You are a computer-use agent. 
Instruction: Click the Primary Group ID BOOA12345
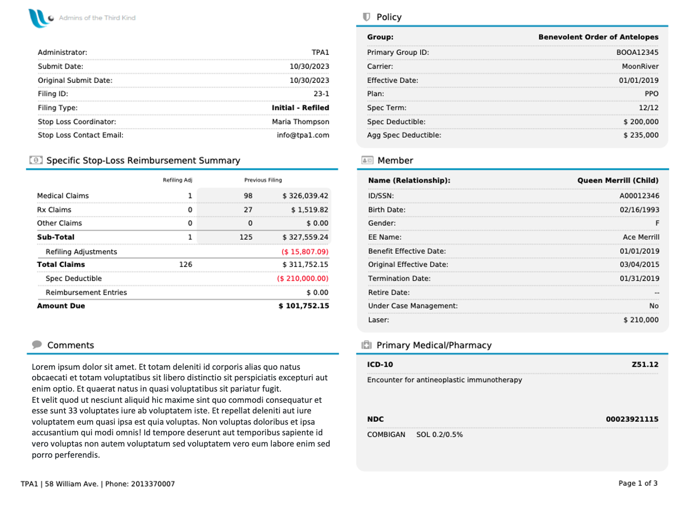click(x=637, y=52)
